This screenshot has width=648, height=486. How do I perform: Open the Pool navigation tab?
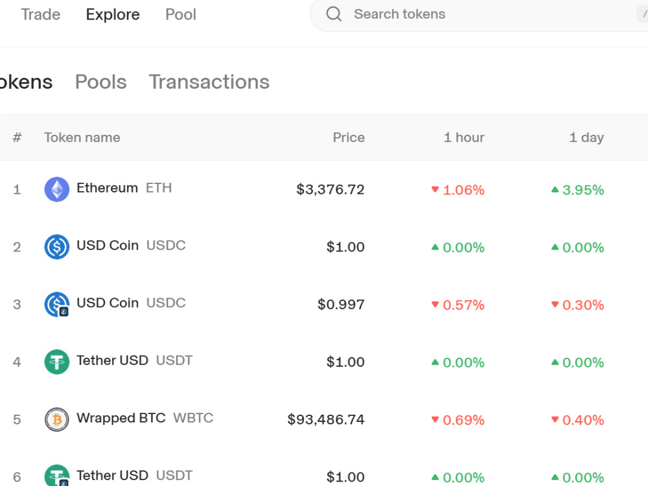181,14
